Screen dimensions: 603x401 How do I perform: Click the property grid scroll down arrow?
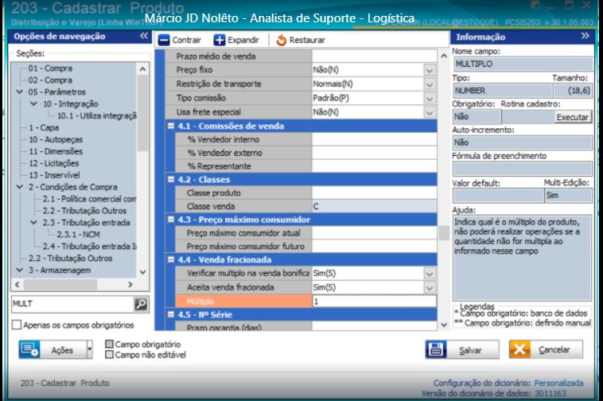[x=444, y=325]
